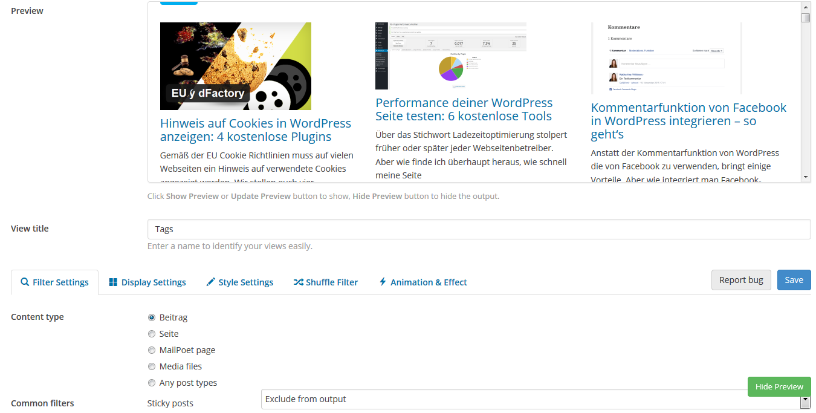
Task: Click the Report bug button
Action: (x=741, y=280)
